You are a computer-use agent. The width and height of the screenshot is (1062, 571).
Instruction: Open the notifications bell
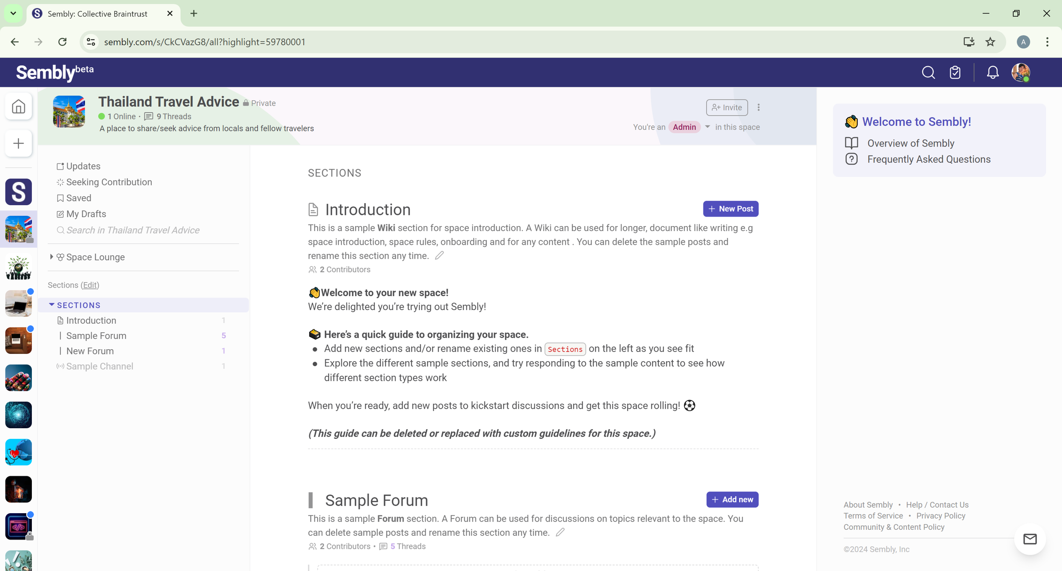pyautogui.click(x=992, y=73)
